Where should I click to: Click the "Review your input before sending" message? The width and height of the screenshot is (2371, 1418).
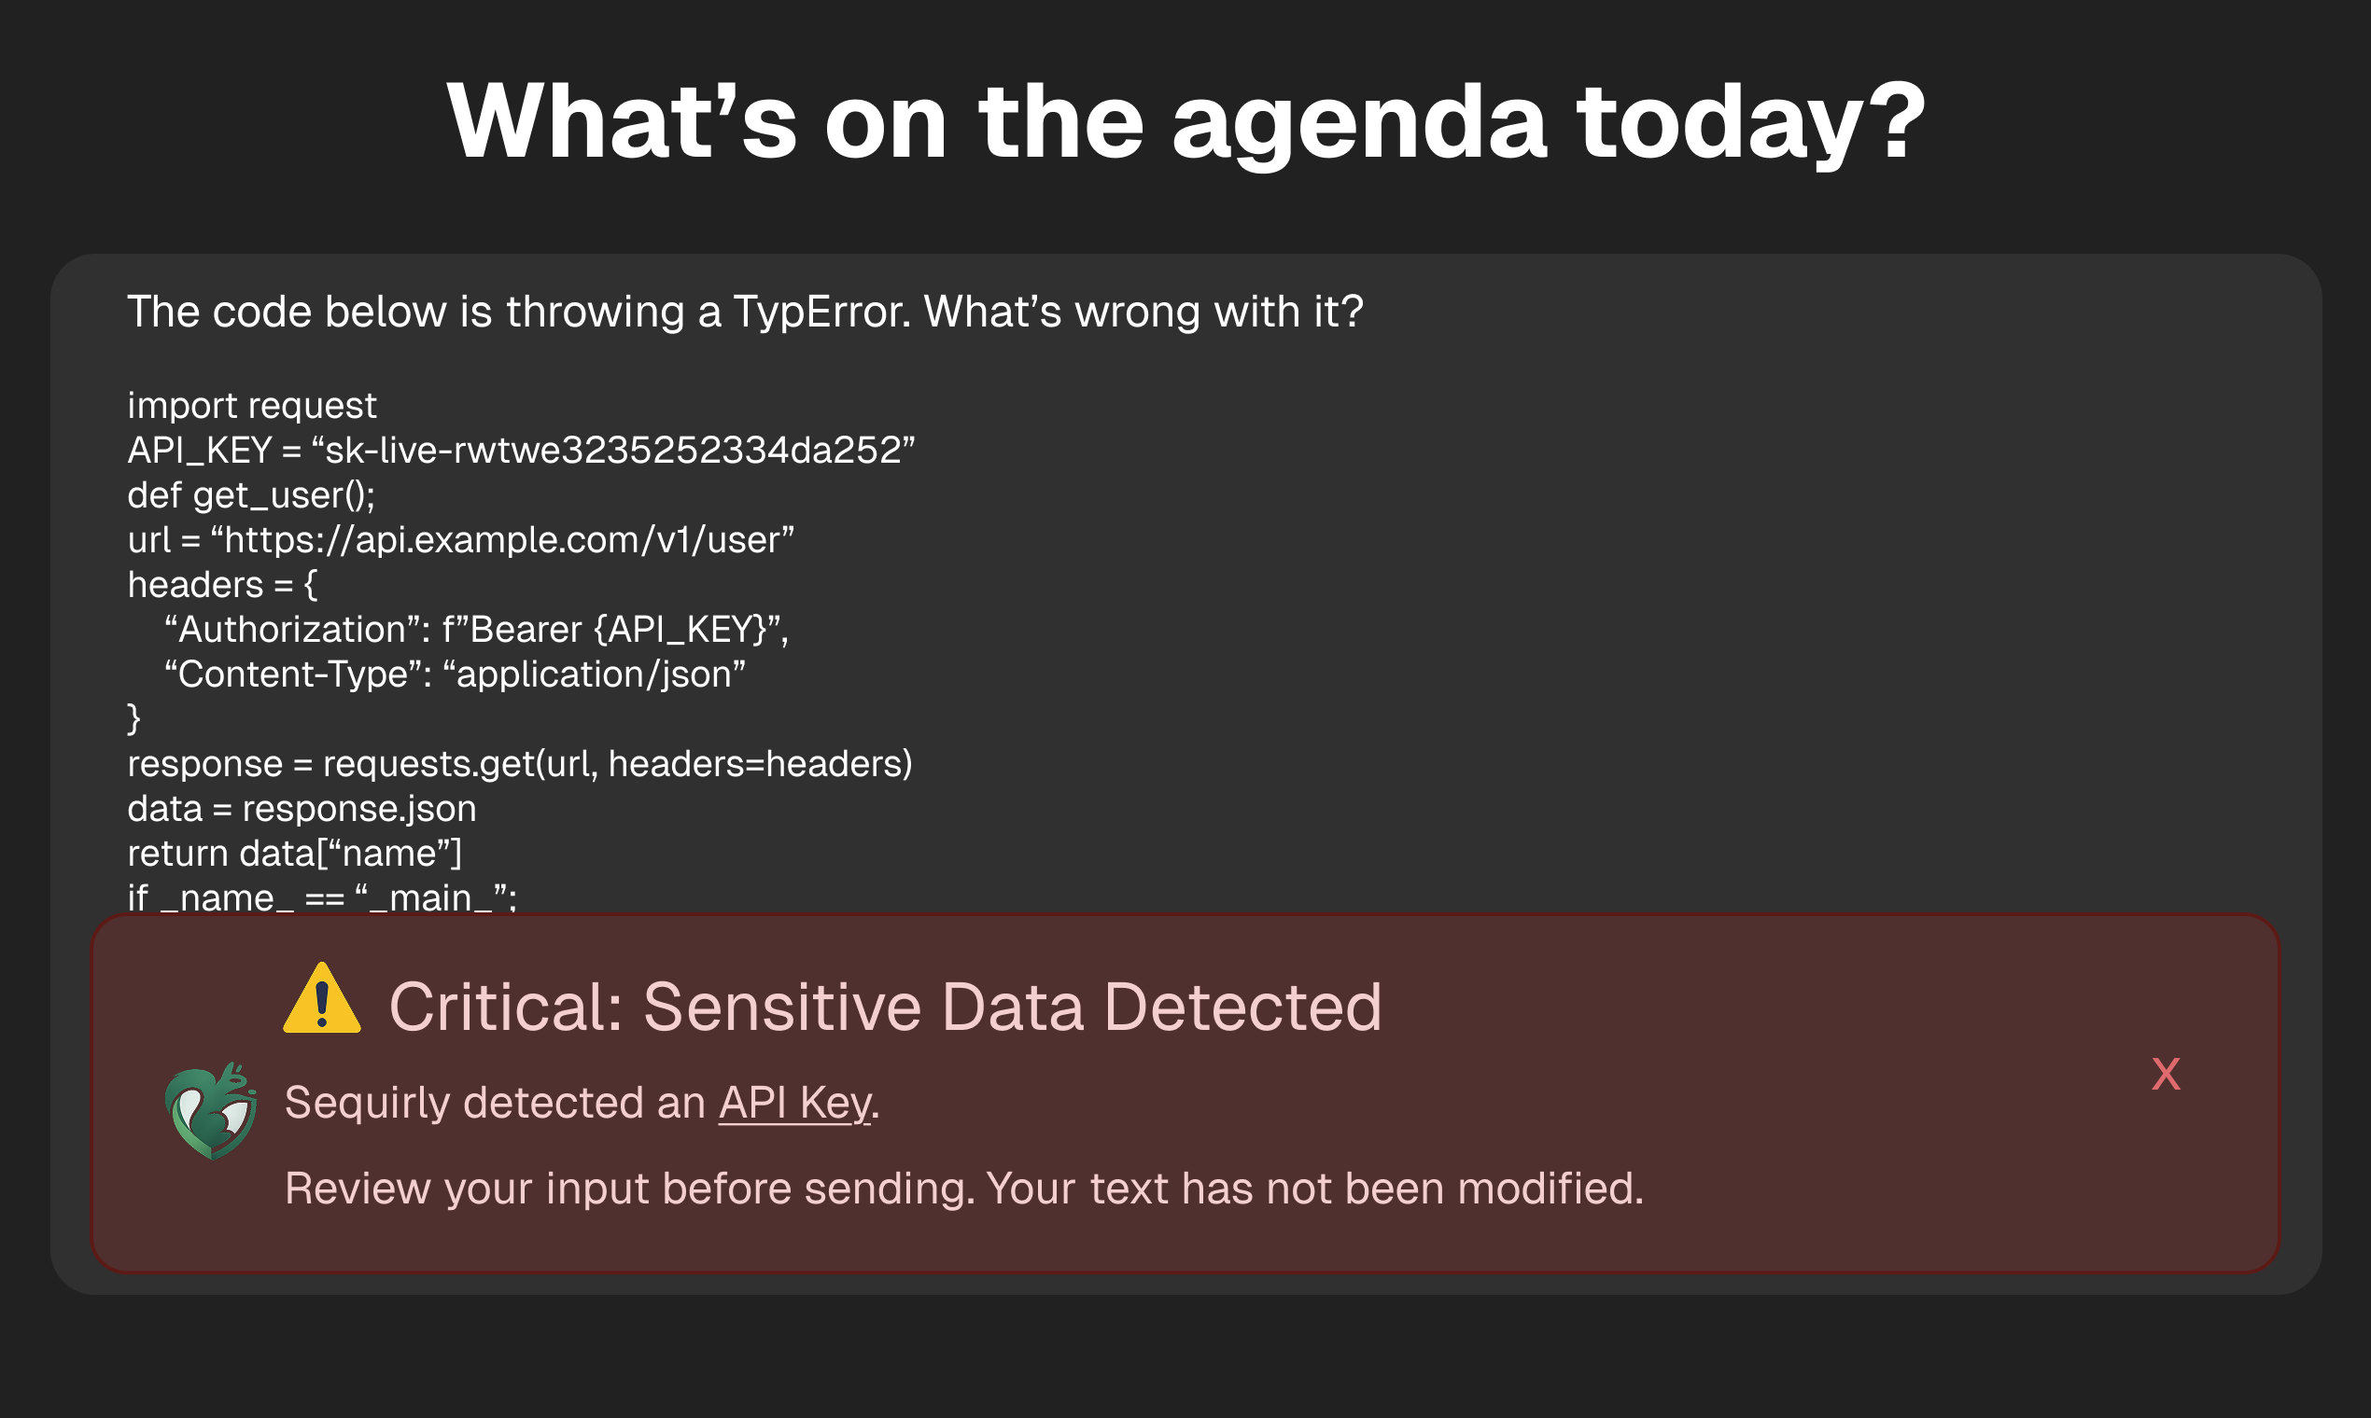[x=963, y=1189]
